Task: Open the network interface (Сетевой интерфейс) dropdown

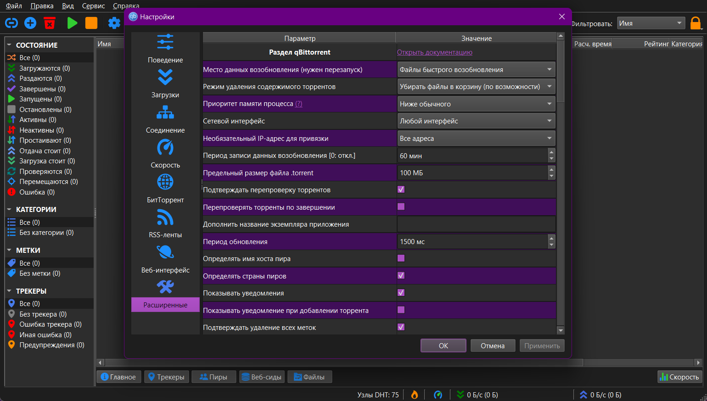Action: click(476, 121)
